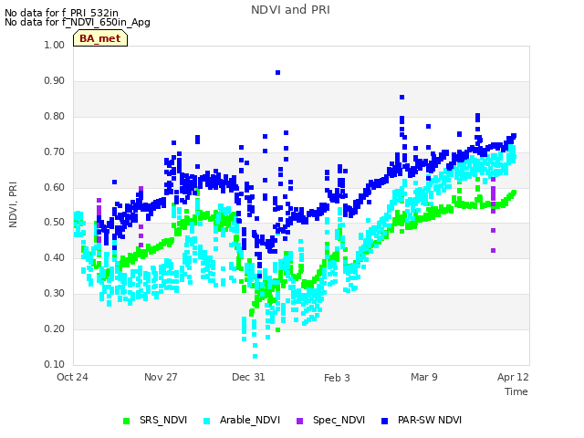This screenshot has width=584, height=438.
Task: Click the 0.40 y-axis value
Action: [55, 257]
